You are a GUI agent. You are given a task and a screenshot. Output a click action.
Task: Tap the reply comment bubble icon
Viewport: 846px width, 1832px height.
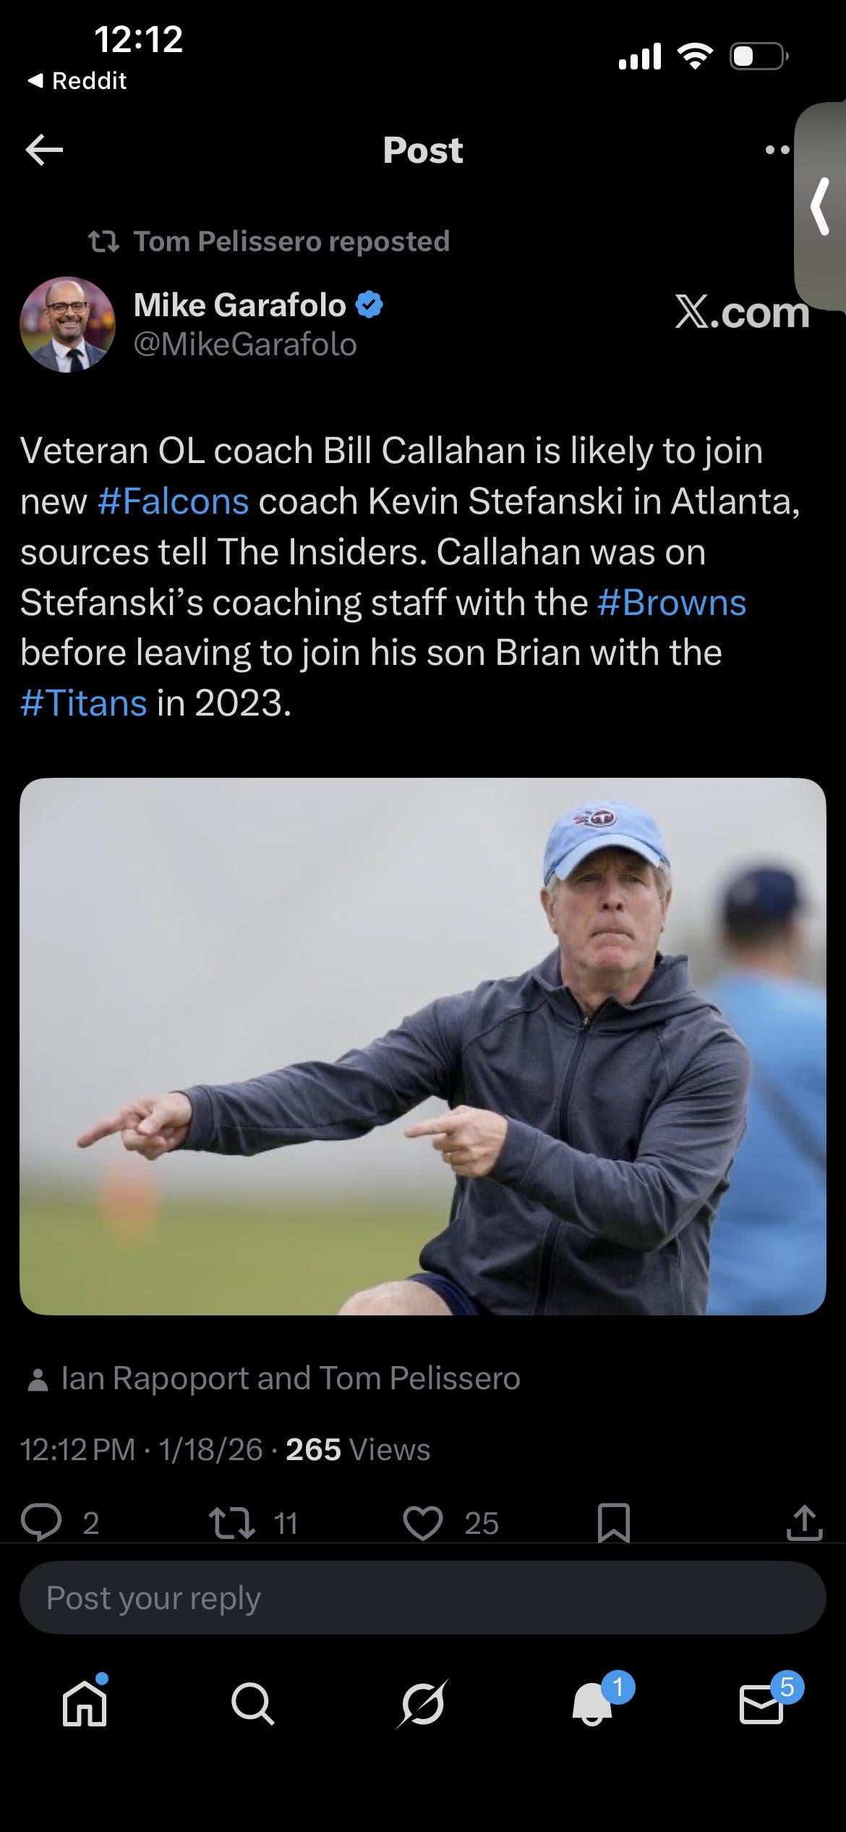pos(42,1522)
